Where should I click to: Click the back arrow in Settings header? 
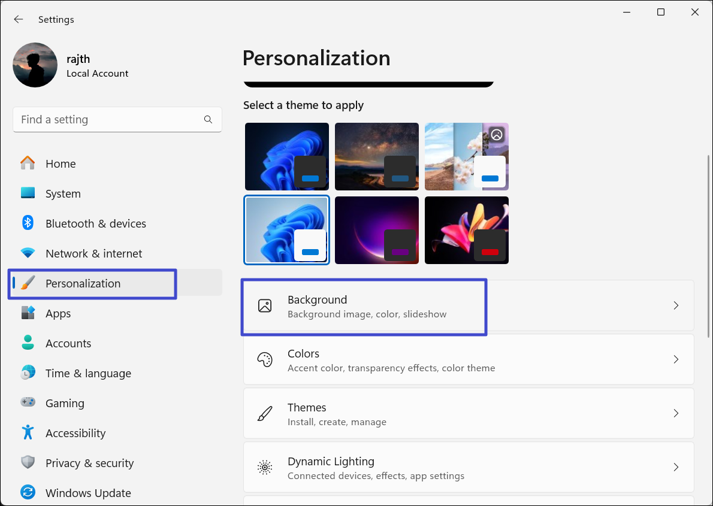[x=19, y=19]
